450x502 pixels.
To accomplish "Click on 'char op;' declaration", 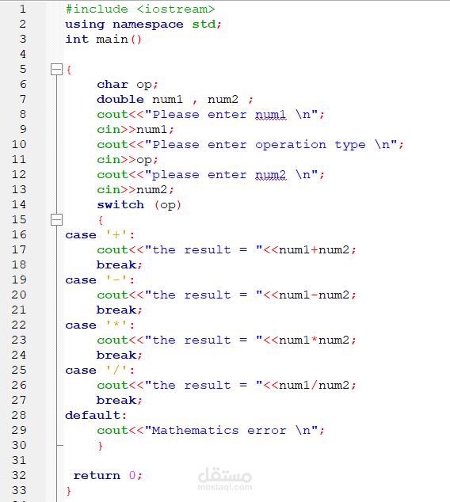I will pyautogui.click(x=128, y=85).
